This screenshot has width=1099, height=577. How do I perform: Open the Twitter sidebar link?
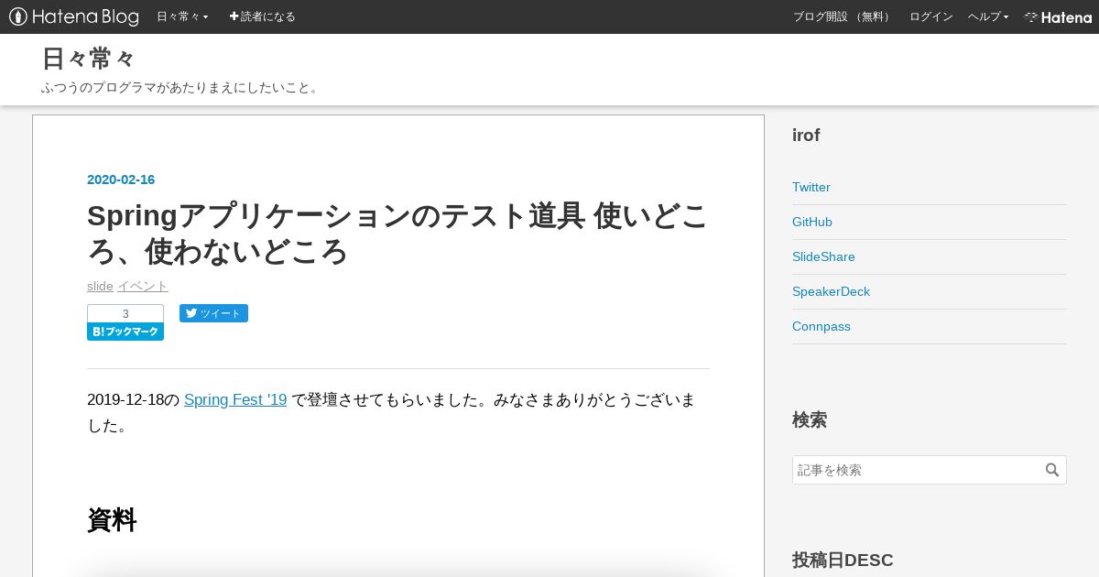click(x=811, y=187)
